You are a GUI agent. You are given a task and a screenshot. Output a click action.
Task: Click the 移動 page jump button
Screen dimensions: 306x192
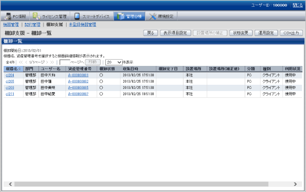coord(93,62)
